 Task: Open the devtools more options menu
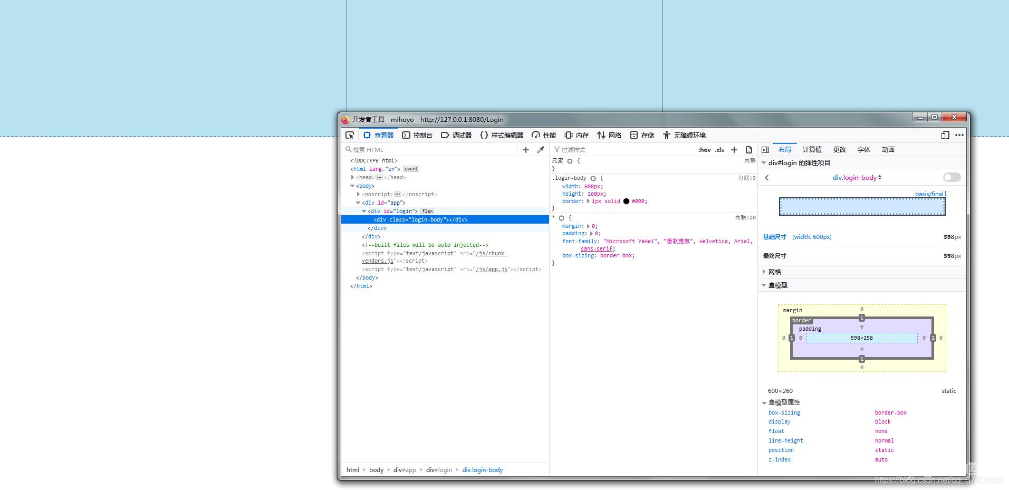point(959,136)
